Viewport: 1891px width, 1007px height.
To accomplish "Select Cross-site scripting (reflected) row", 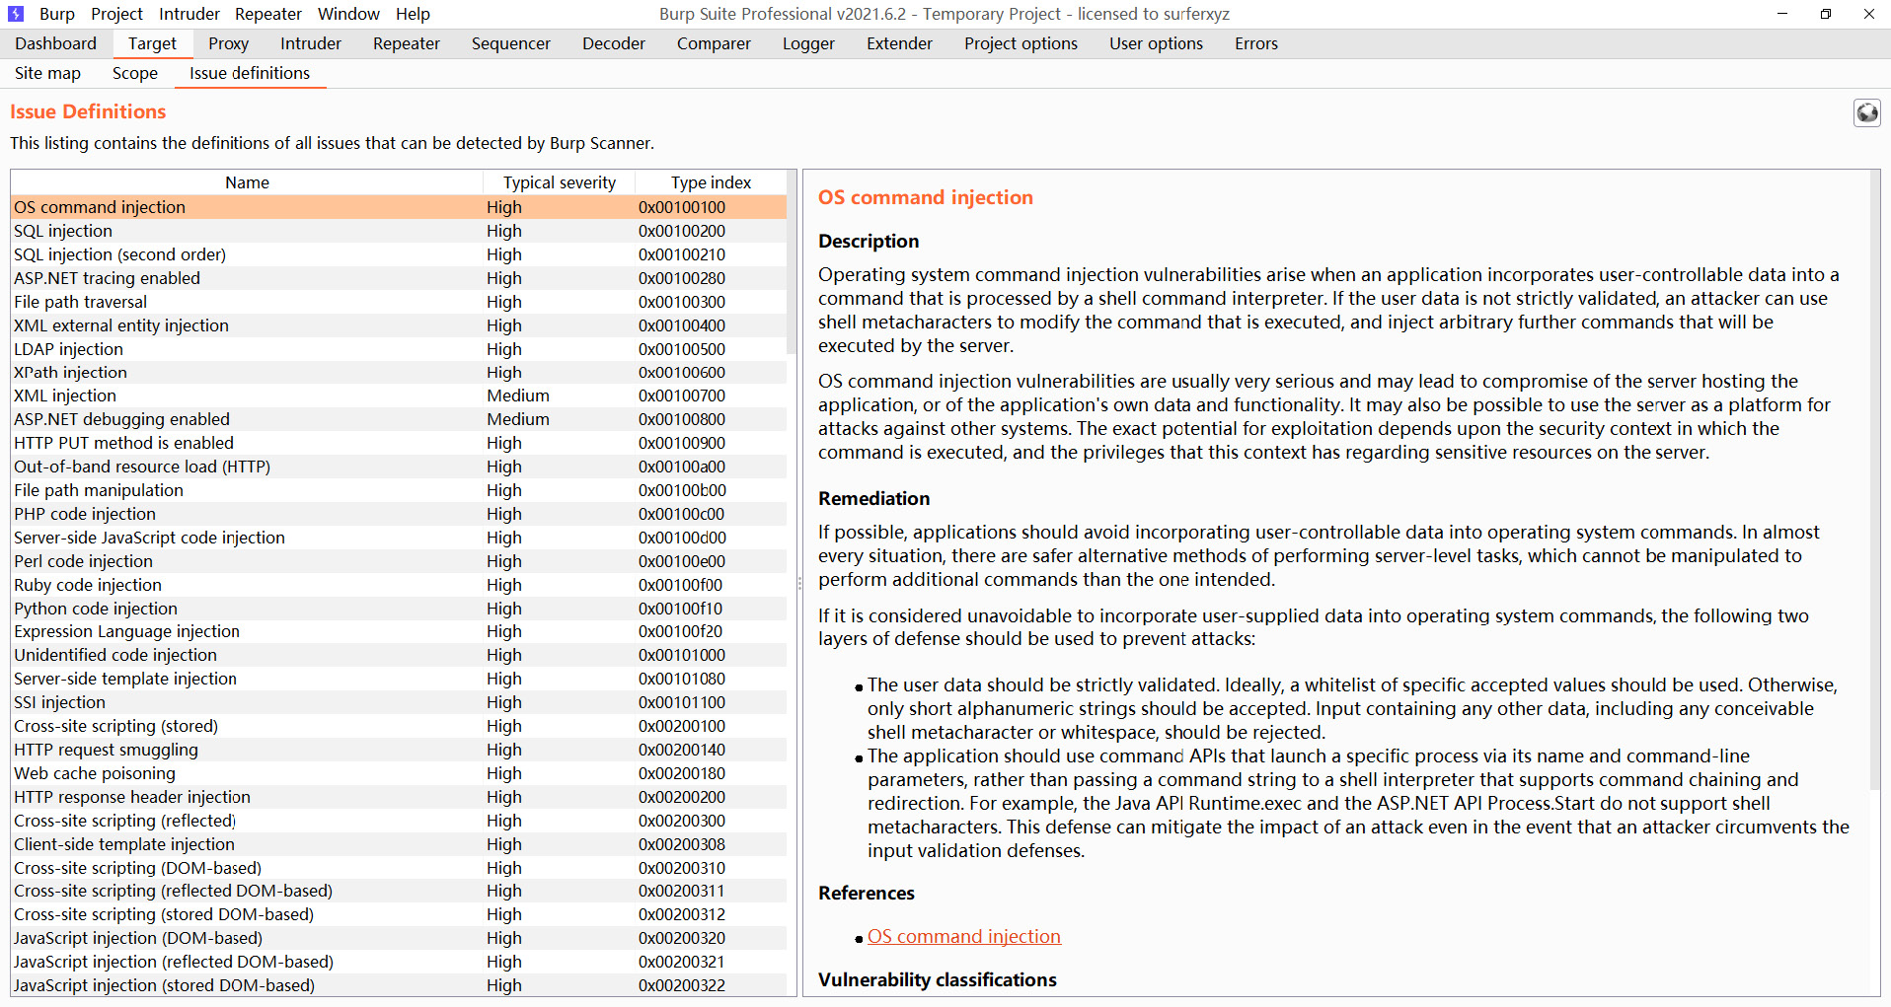I will click(x=399, y=821).
